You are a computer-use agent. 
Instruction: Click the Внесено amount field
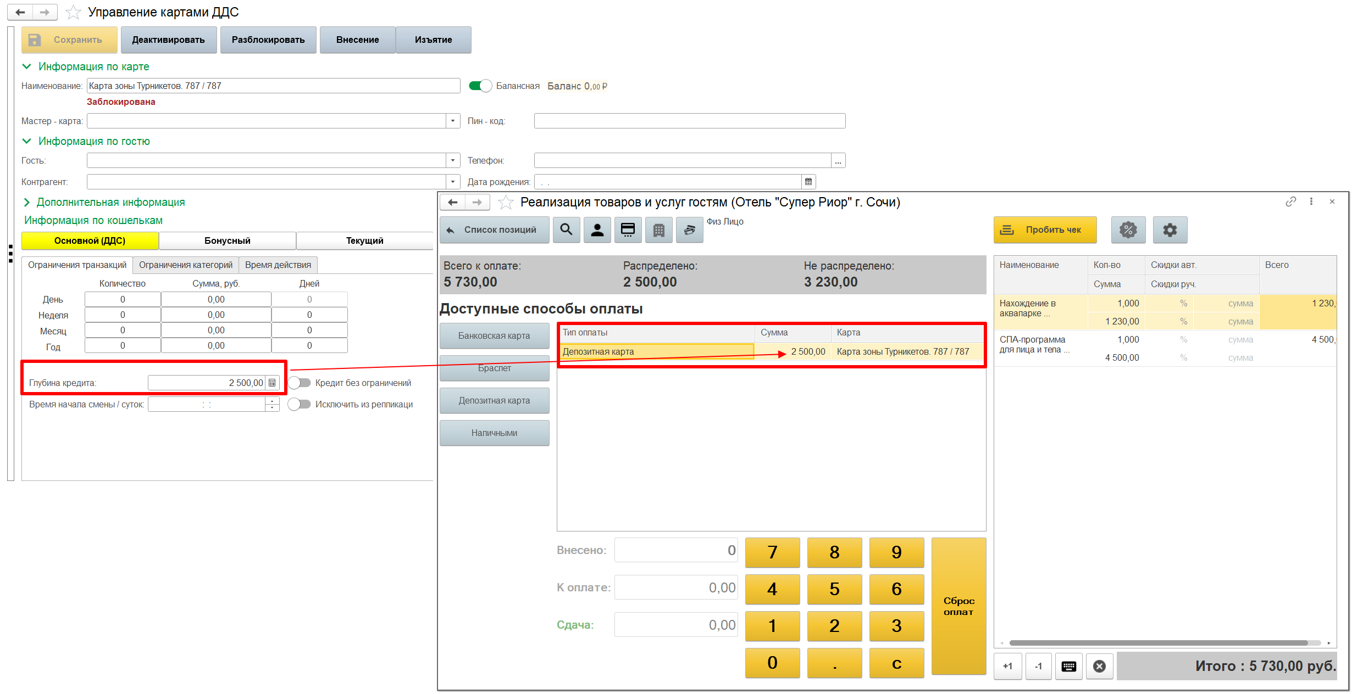coord(676,550)
